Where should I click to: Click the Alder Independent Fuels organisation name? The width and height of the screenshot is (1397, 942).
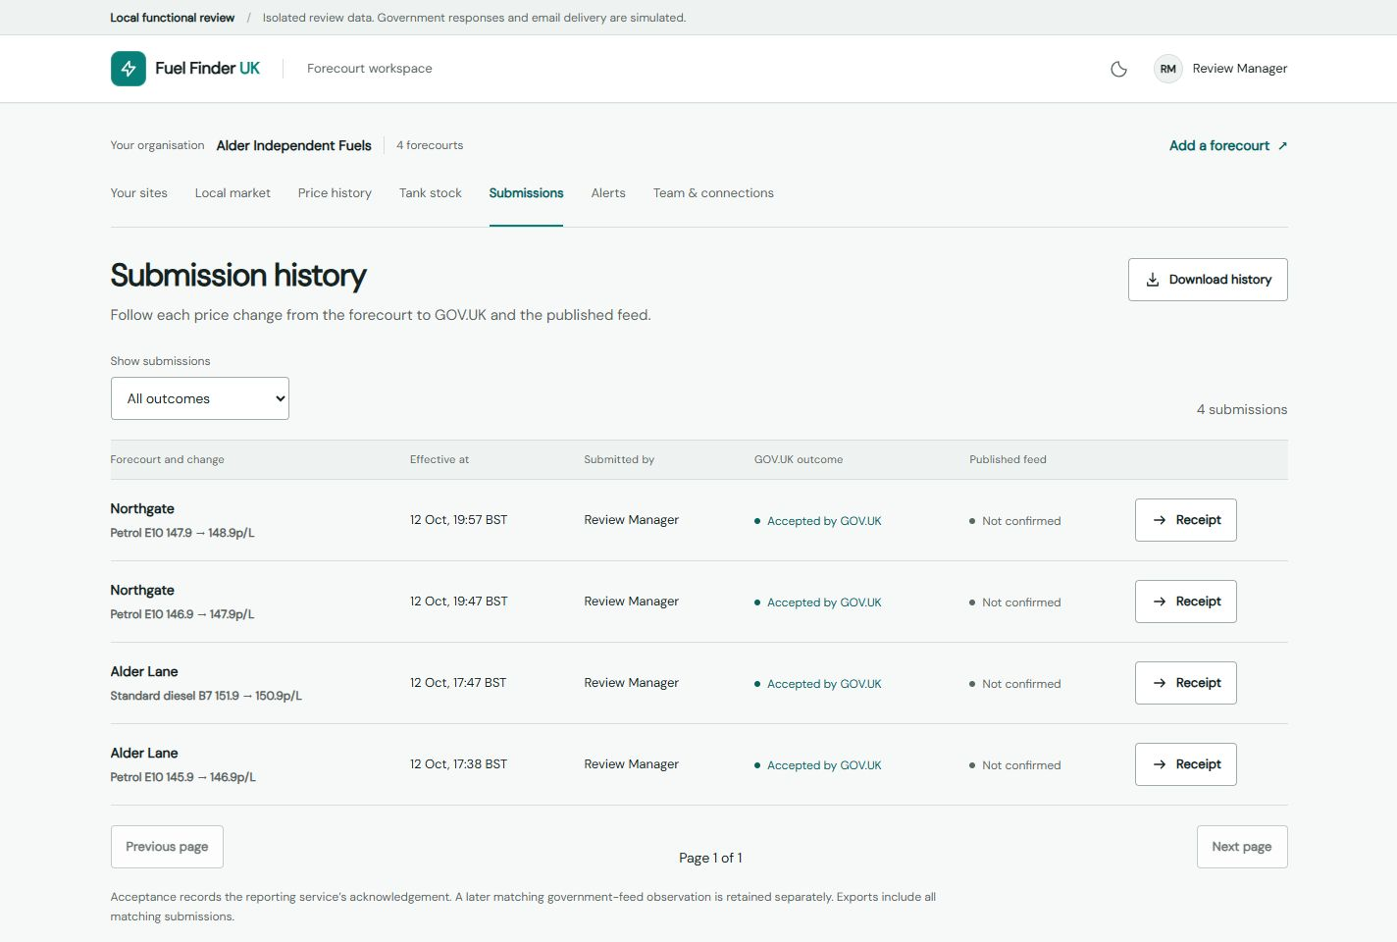tap(293, 145)
